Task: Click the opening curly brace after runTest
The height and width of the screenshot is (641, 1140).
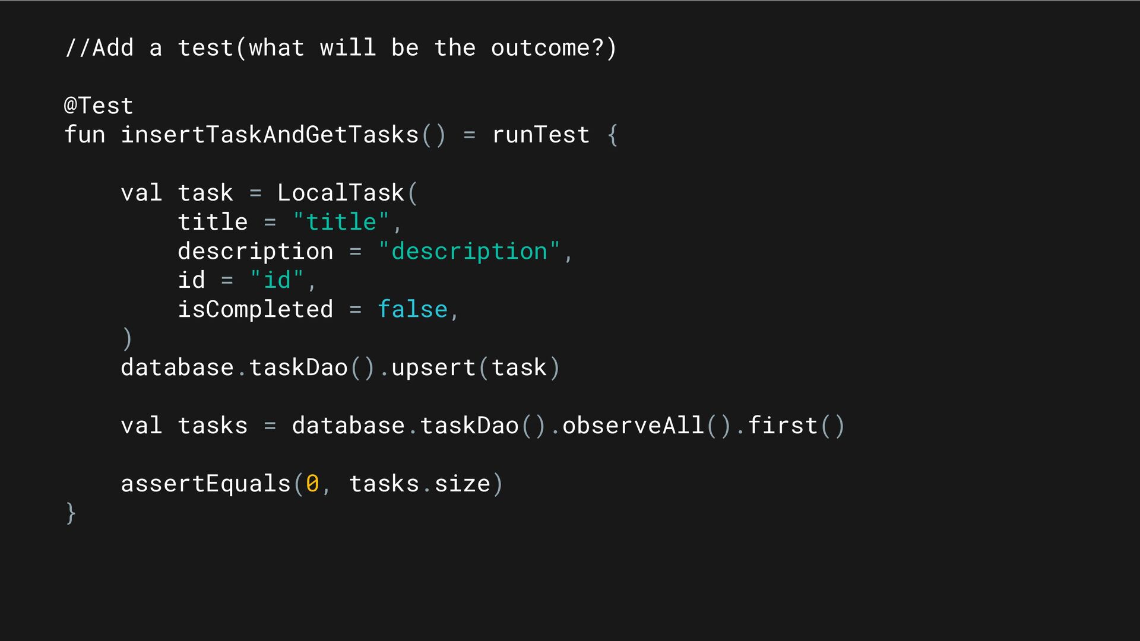Action: (x=613, y=135)
